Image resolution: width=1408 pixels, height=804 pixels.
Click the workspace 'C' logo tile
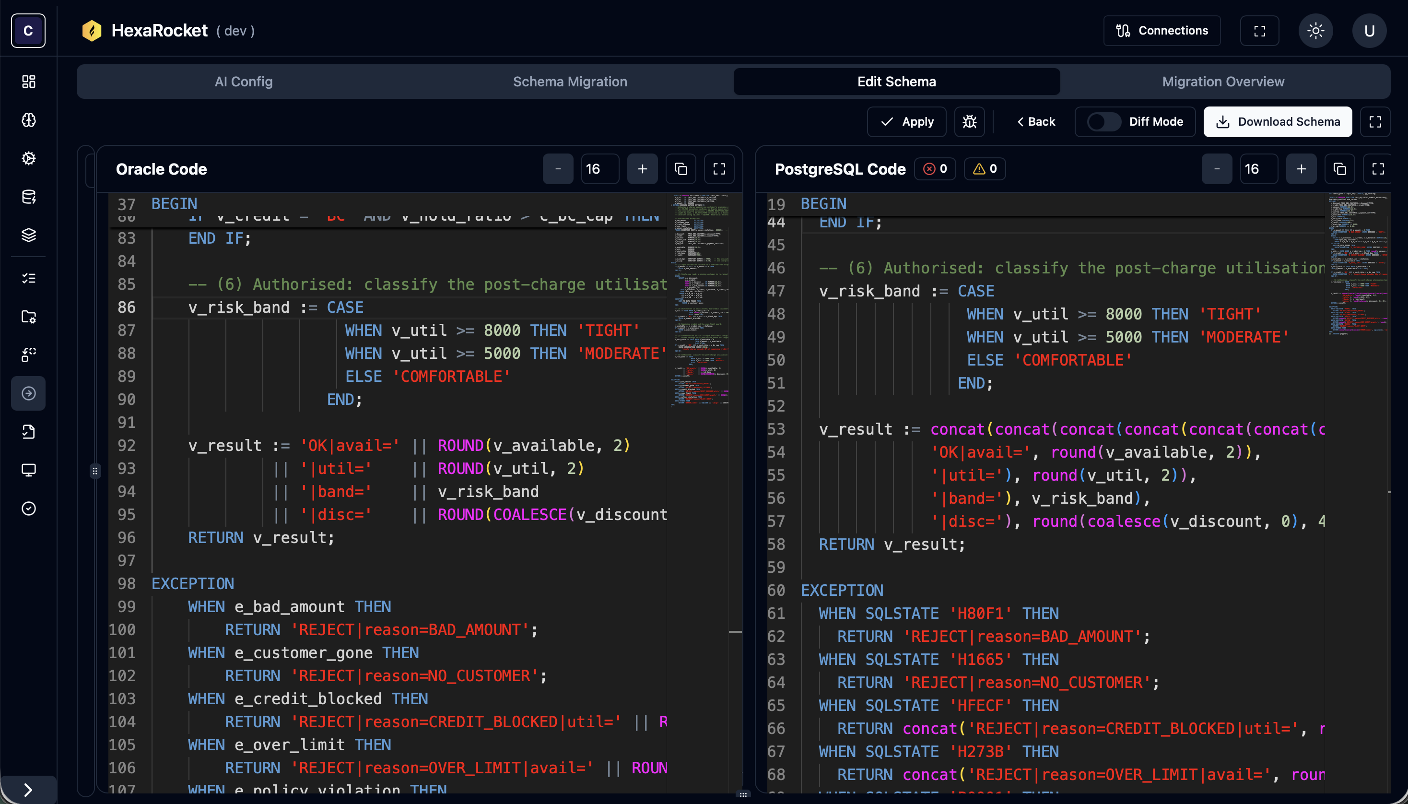pos(28,30)
